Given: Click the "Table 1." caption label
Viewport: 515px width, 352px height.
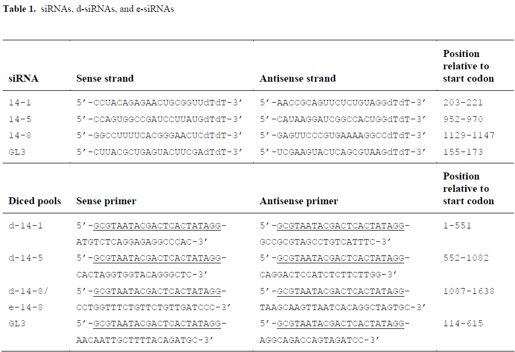Looking at the screenshot, I should coord(19,10).
